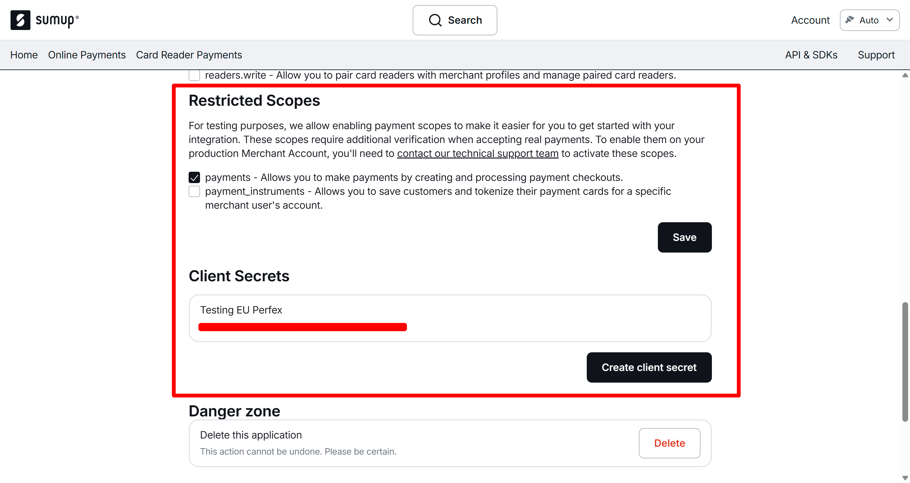Go to the Home nav item

pos(24,55)
